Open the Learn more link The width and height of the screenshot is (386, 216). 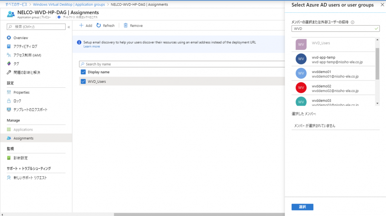pyautogui.click(x=92, y=47)
